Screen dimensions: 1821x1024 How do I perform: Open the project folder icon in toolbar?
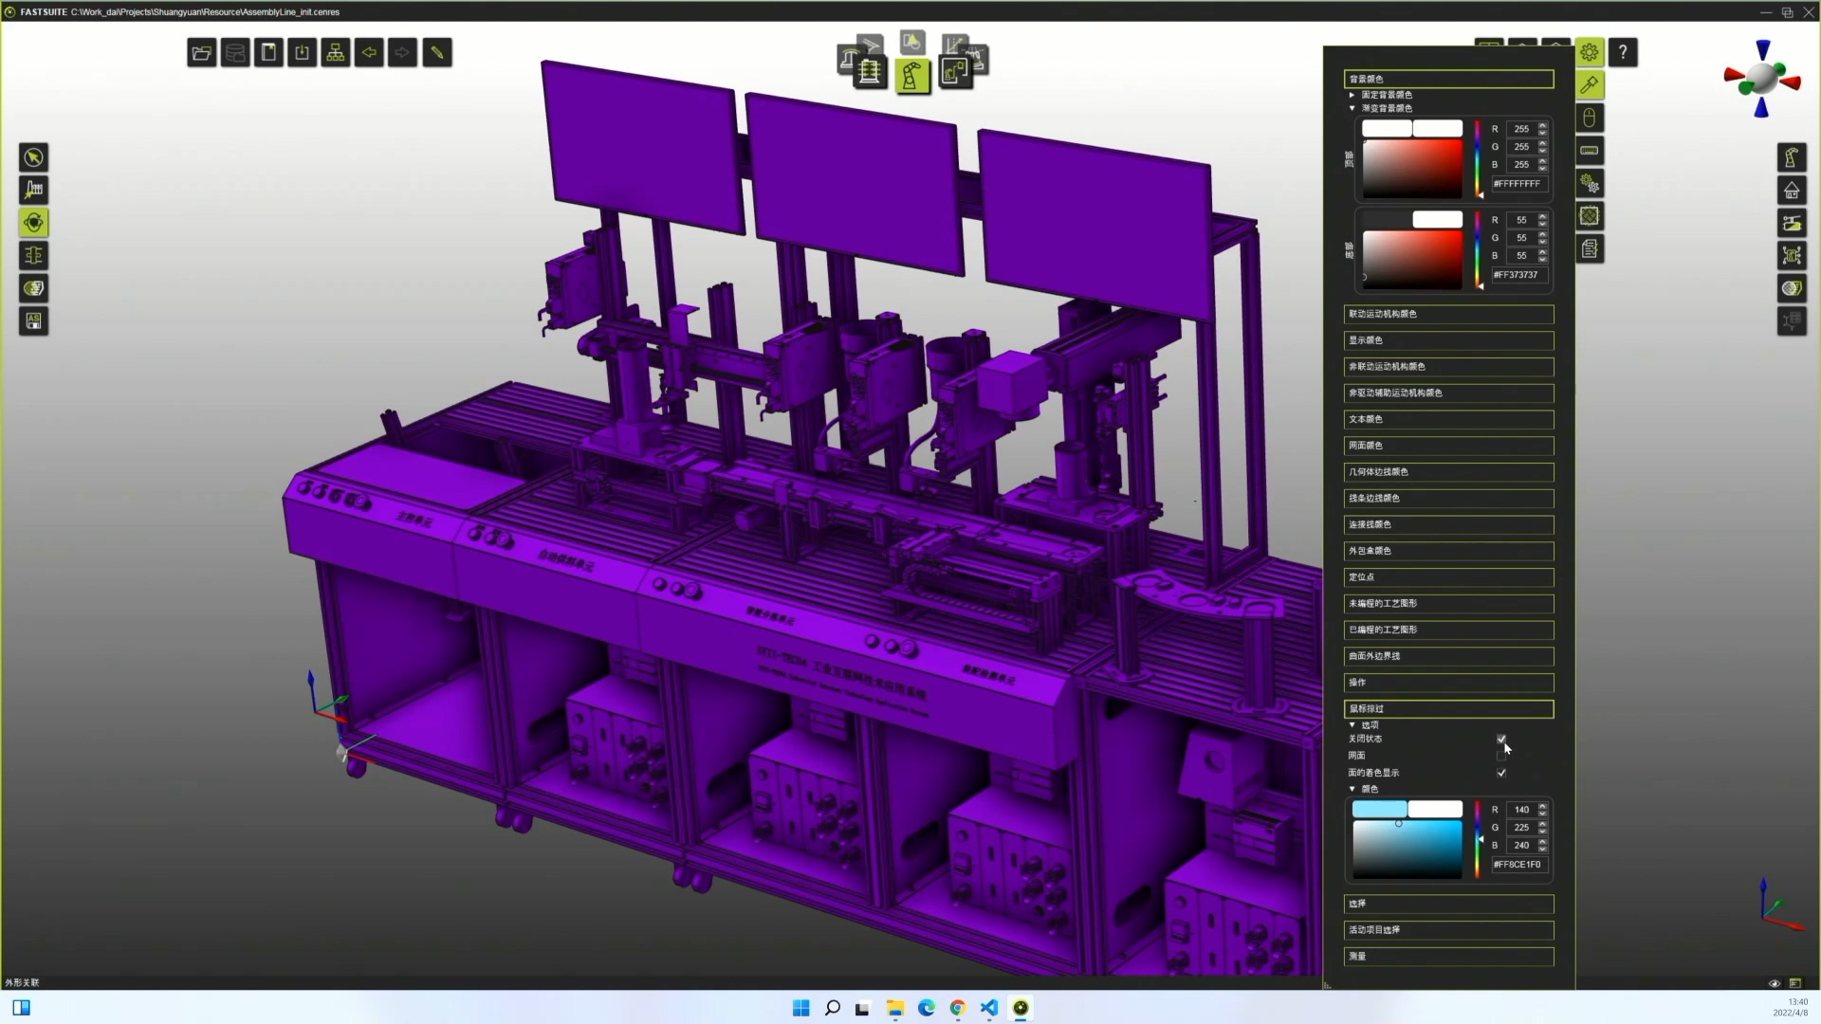(201, 53)
